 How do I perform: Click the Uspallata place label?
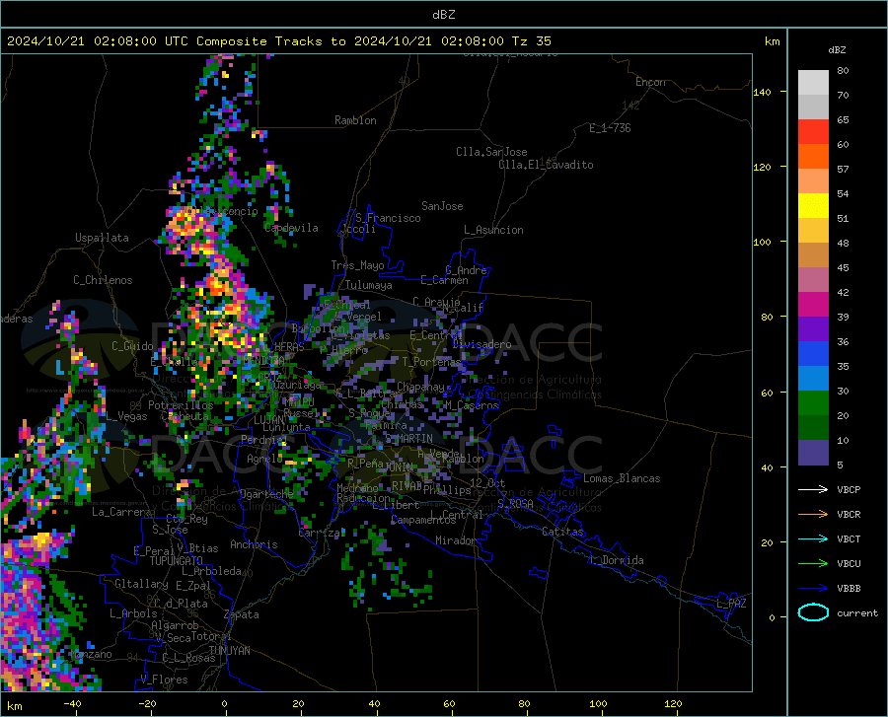102,238
